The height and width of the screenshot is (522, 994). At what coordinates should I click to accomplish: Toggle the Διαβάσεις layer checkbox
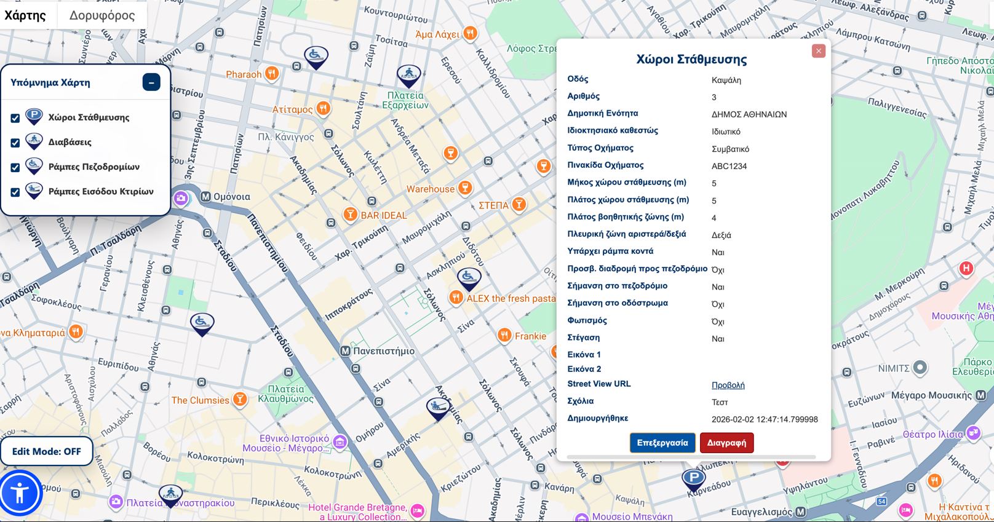click(15, 143)
